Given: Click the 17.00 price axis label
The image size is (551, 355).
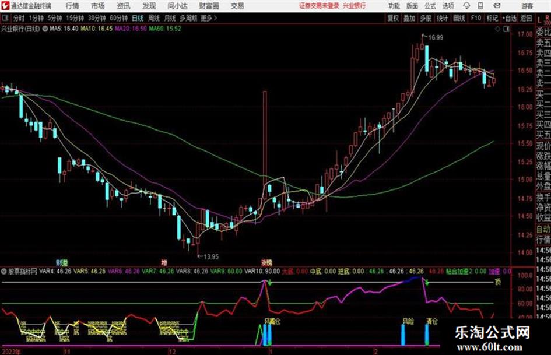Looking at the screenshot, I should tap(525, 34).
